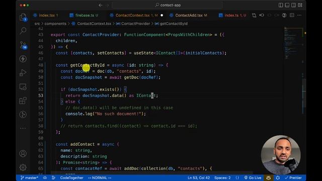Click Go Live in status bar
Viewport: 322px width, 181px height.
(253, 177)
